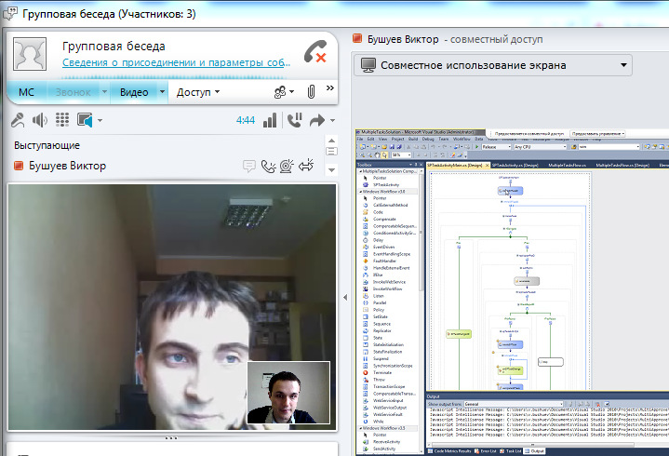Image resolution: width=669 pixels, height=456 pixels.
Task: Mute the microphone
Action: 18,120
